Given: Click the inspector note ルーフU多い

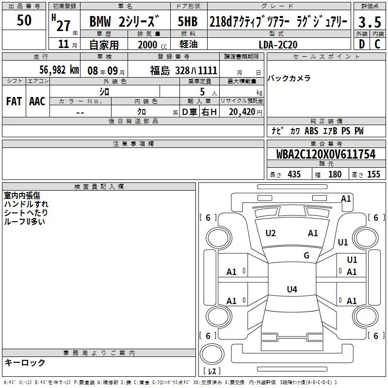Looking at the screenshot, I should (25, 222).
